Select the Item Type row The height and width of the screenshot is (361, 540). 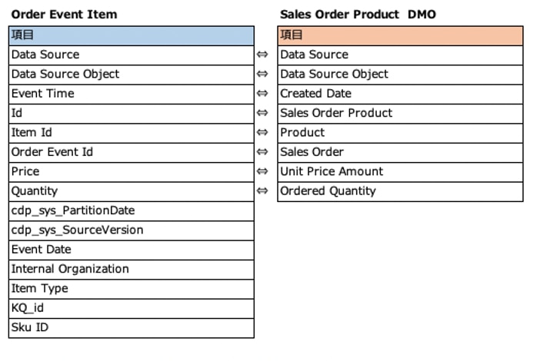(131, 289)
